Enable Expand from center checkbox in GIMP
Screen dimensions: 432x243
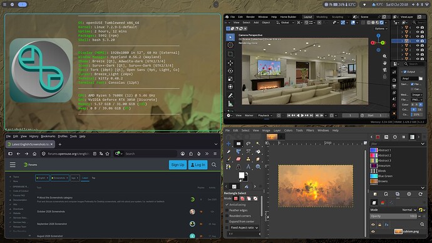227,222
